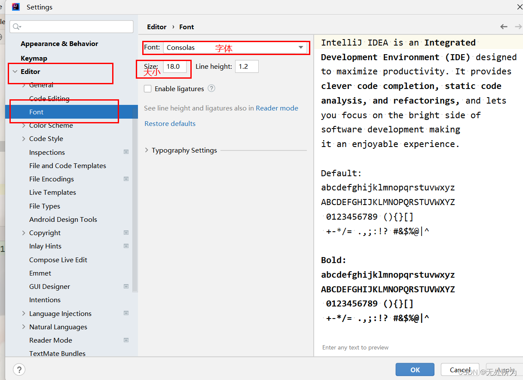Screen dimensions: 523x380
Task: Click project-level icon beside Copyright
Action: click(126, 233)
